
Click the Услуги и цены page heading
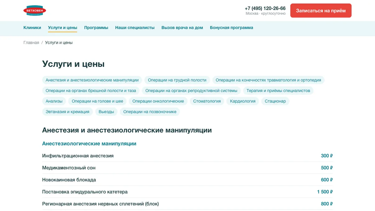tap(73, 64)
